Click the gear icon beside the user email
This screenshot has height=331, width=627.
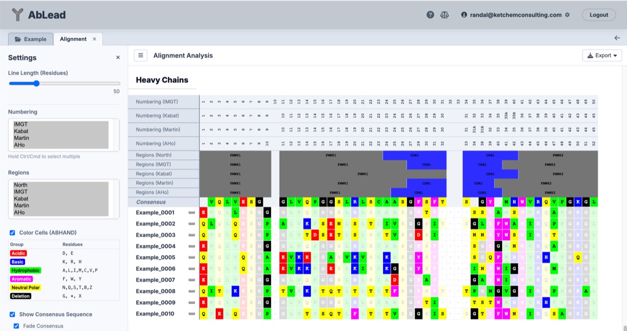pos(567,15)
